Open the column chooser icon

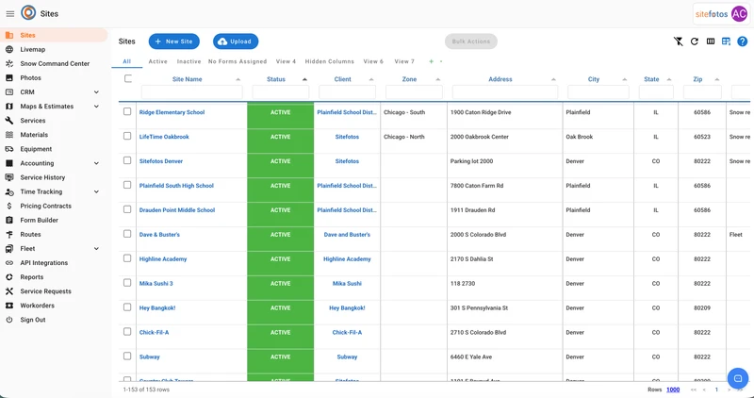tap(711, 41)
